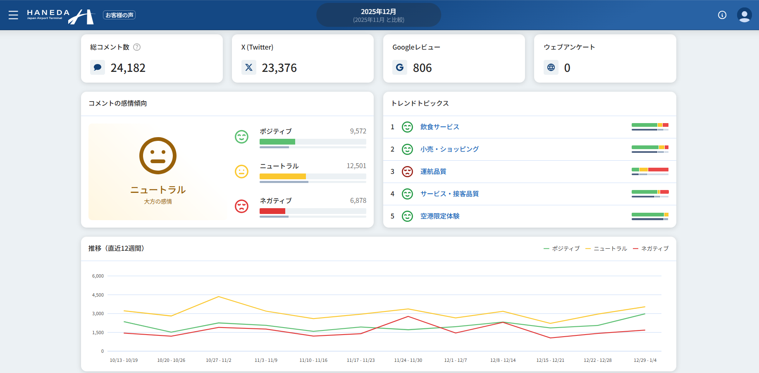Click the X (Twitter) source icon
The image size is (759, 373).
249,67
